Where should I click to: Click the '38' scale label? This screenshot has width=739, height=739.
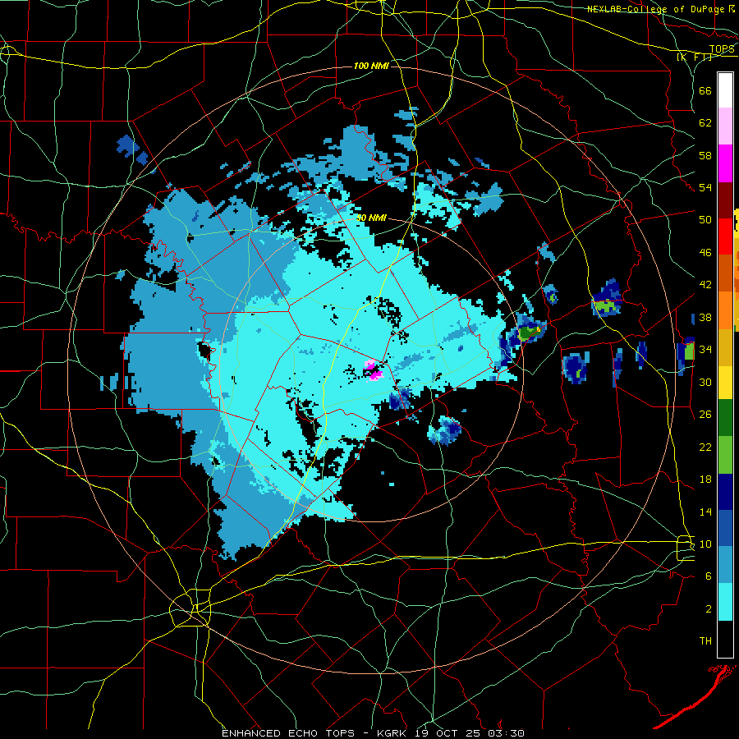tap(705, 317)
